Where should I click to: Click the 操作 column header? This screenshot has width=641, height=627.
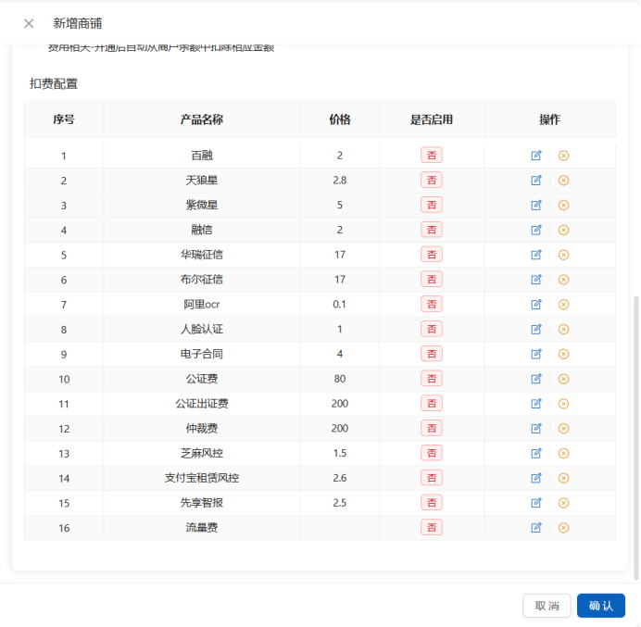pyautogui.click(x=549, y=119)
